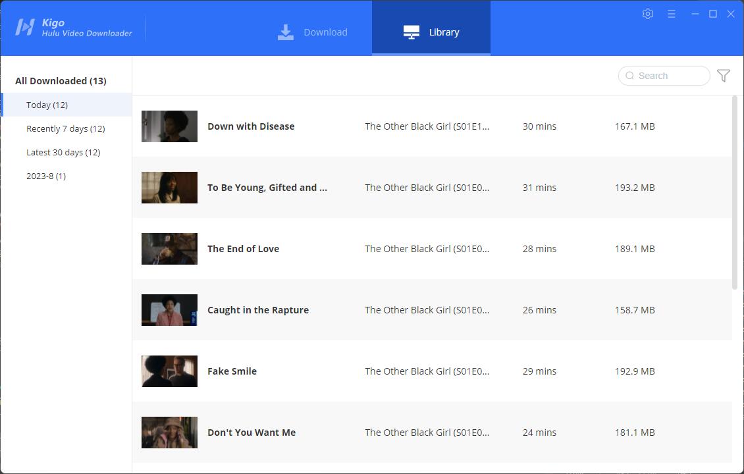Viewport: 744px width, 474px height.
Task: Open Fake Smile thumbnail
Action: click(169, 371)
